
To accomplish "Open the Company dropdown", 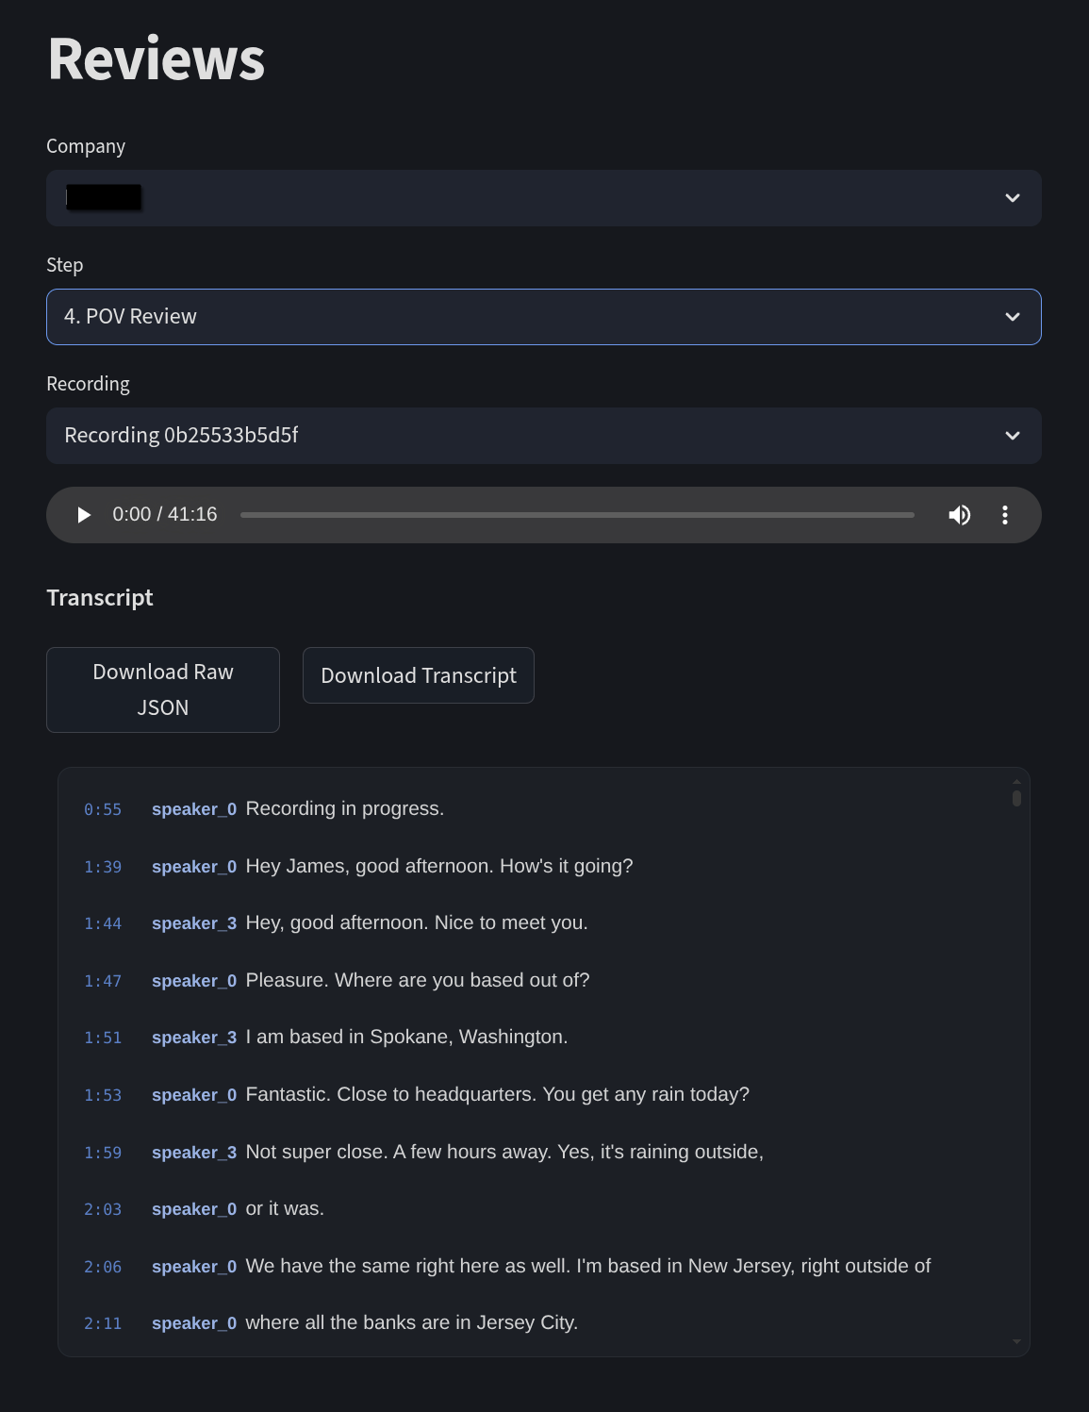I will click(x=543, y=198).
